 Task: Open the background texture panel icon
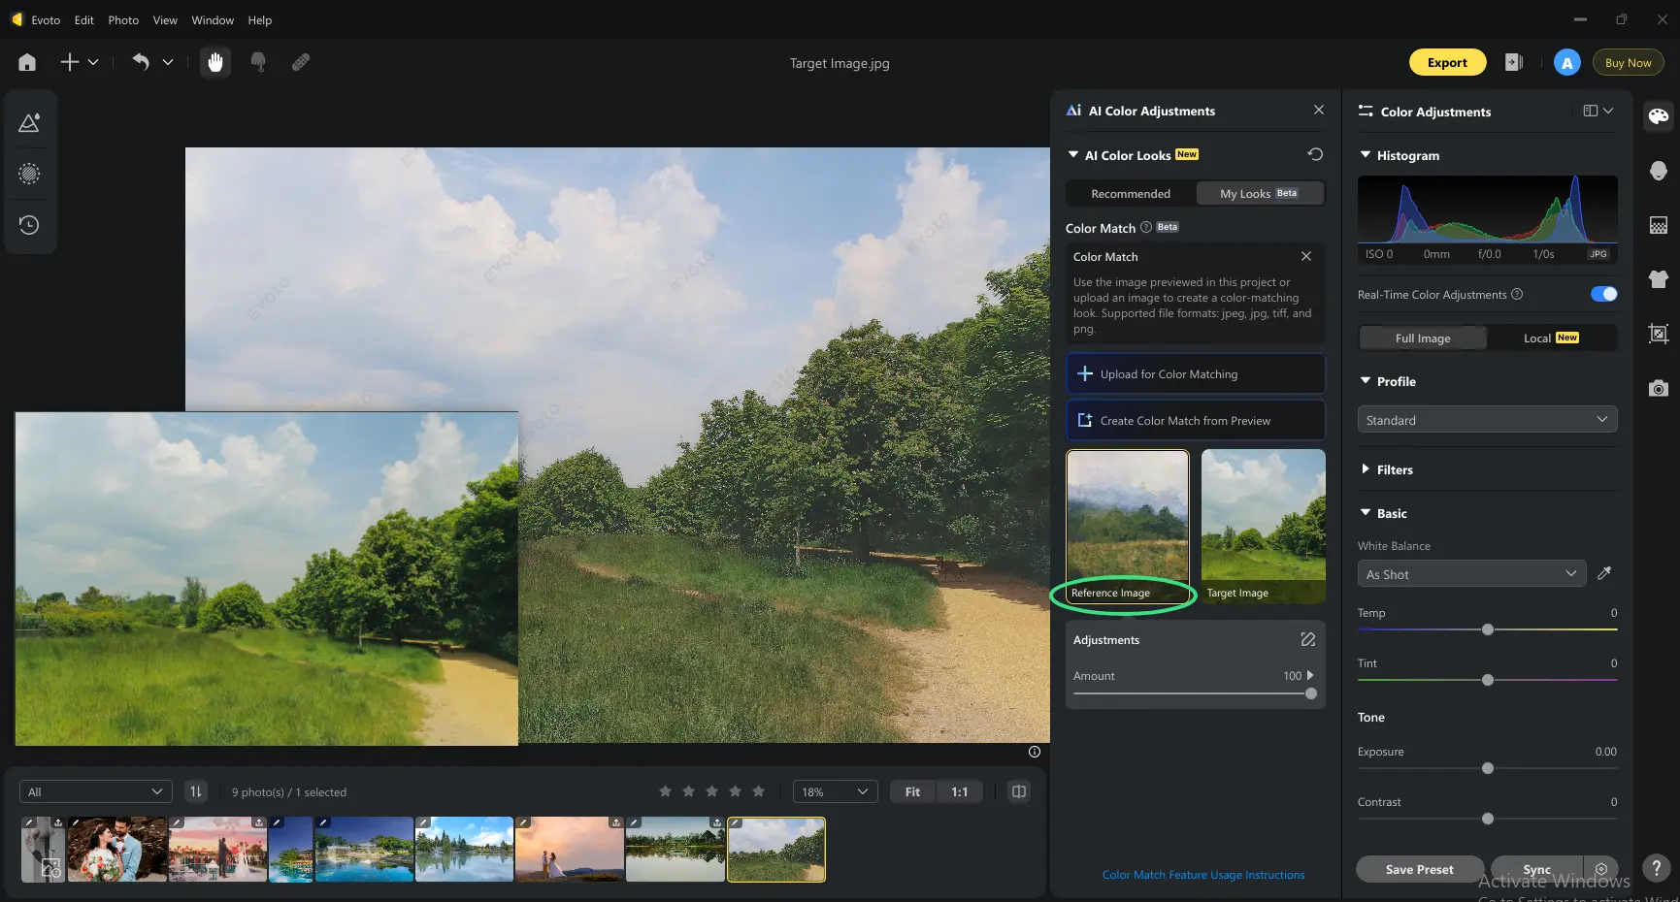[x=1658, y=226]
